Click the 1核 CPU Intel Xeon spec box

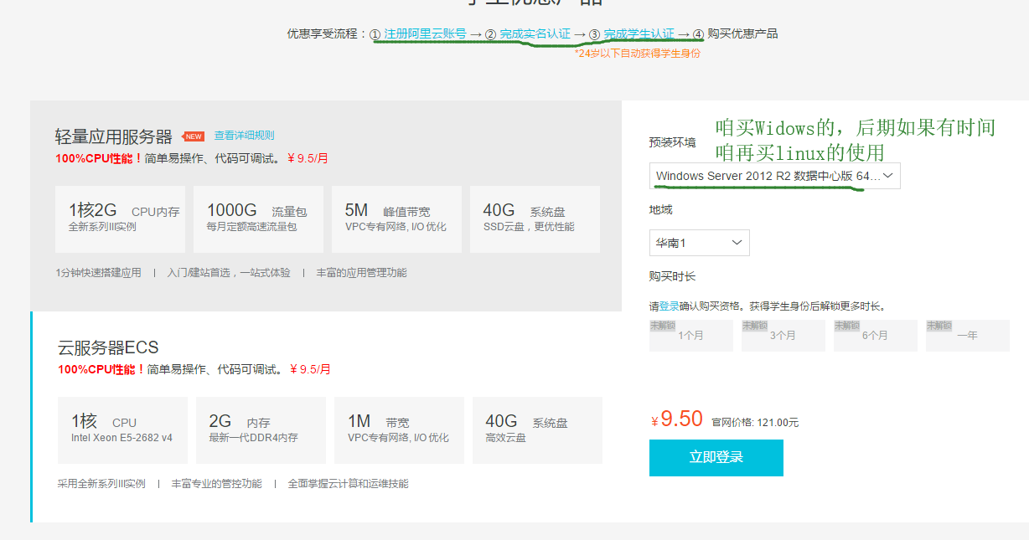(122, 430)
